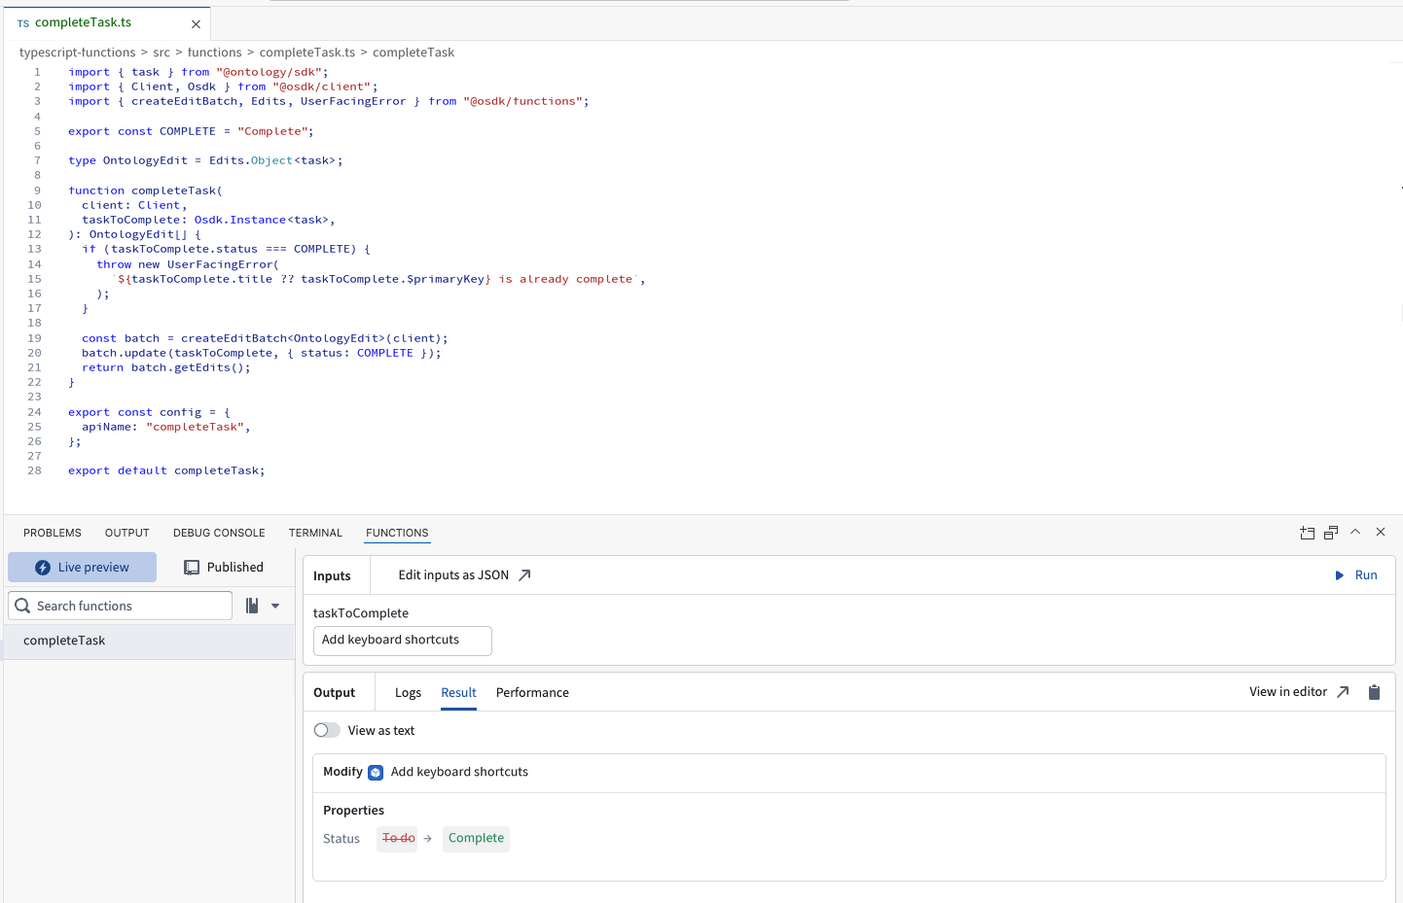Click the search magnifier icon
Screen dimensions: 1403x903
coord(22,606)
